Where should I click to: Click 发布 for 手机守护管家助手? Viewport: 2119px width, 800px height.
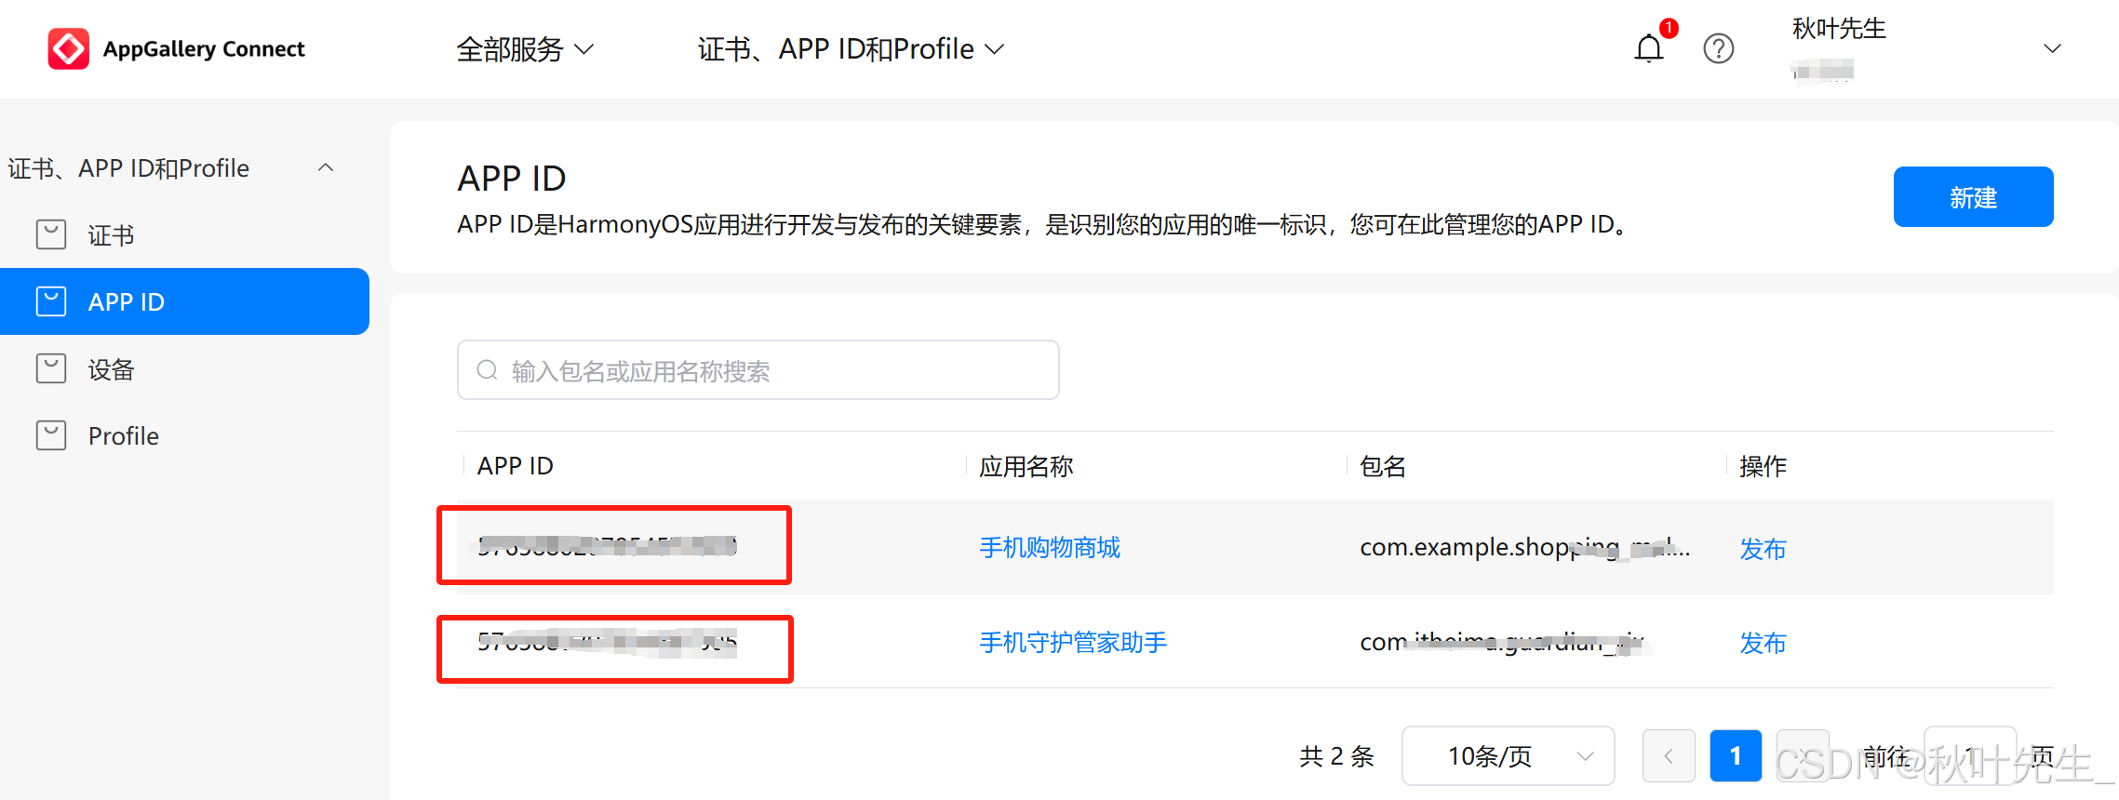tap(1763, 642)
